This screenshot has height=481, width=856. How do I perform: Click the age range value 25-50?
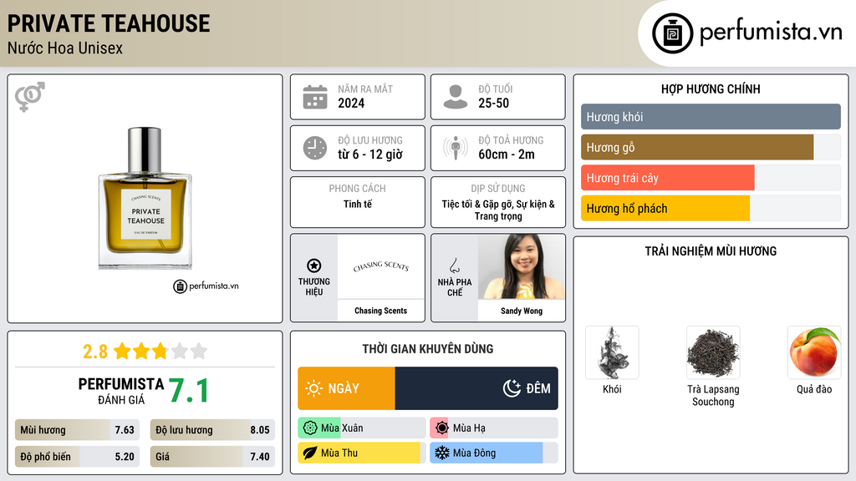pyautogui.click(x=493, y=103)
